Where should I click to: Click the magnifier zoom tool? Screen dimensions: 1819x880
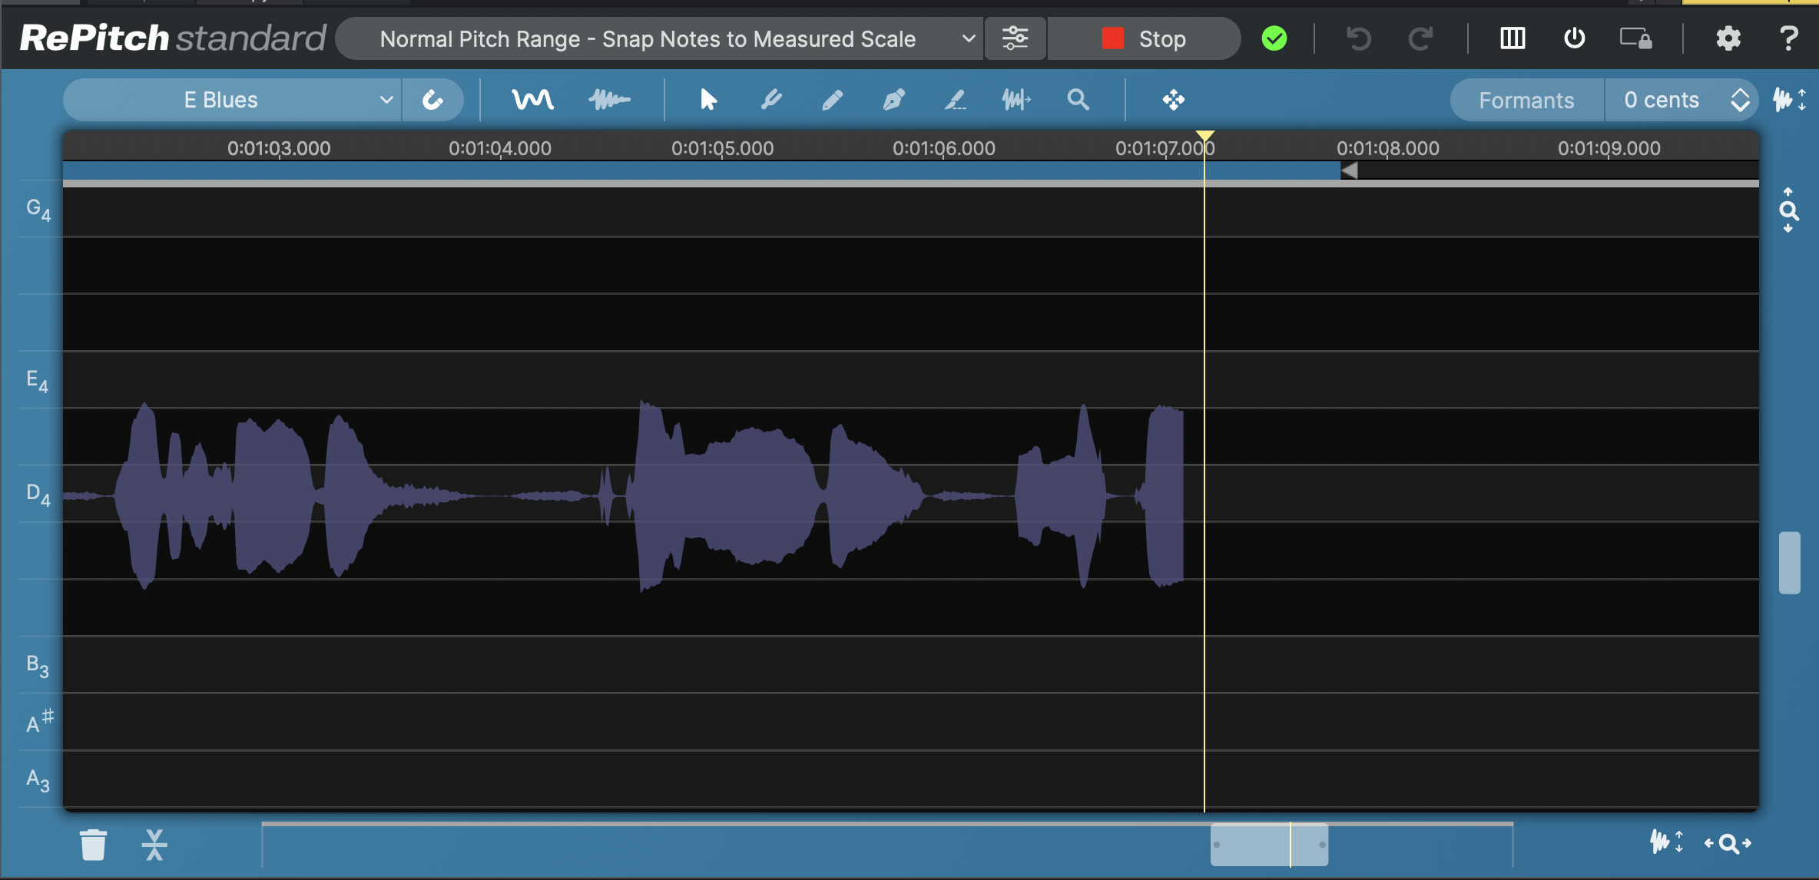[1078, 100]
